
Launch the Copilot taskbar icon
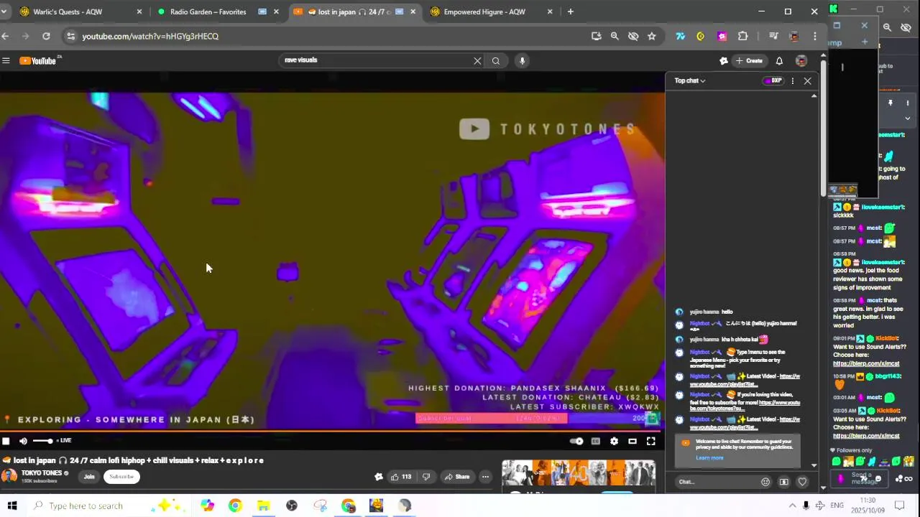(207, 506)
